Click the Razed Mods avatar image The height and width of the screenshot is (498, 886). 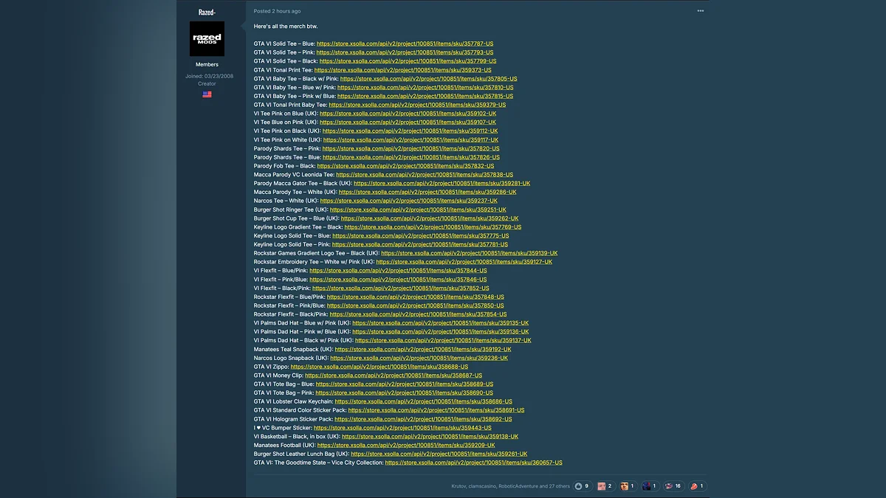point(207,39)
